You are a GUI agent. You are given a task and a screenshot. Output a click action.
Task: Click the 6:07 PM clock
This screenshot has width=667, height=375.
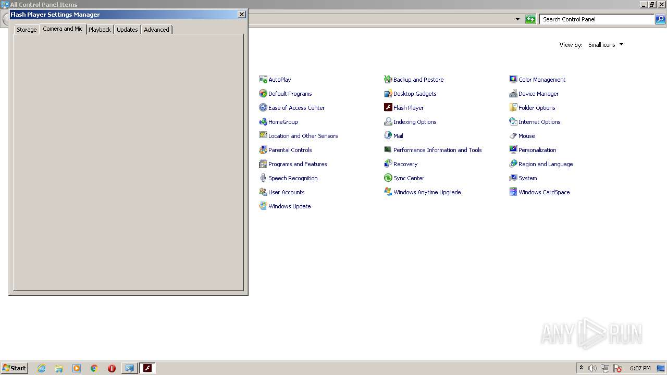click(x=640, y=368)
